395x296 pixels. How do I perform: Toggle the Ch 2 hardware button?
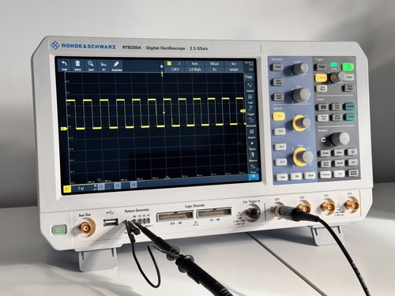point(280,131)
